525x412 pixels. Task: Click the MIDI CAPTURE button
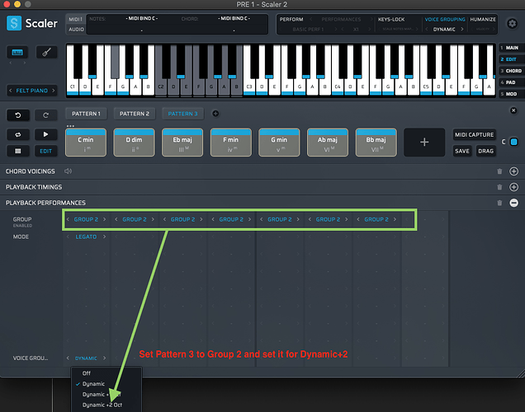coord(474,134)
